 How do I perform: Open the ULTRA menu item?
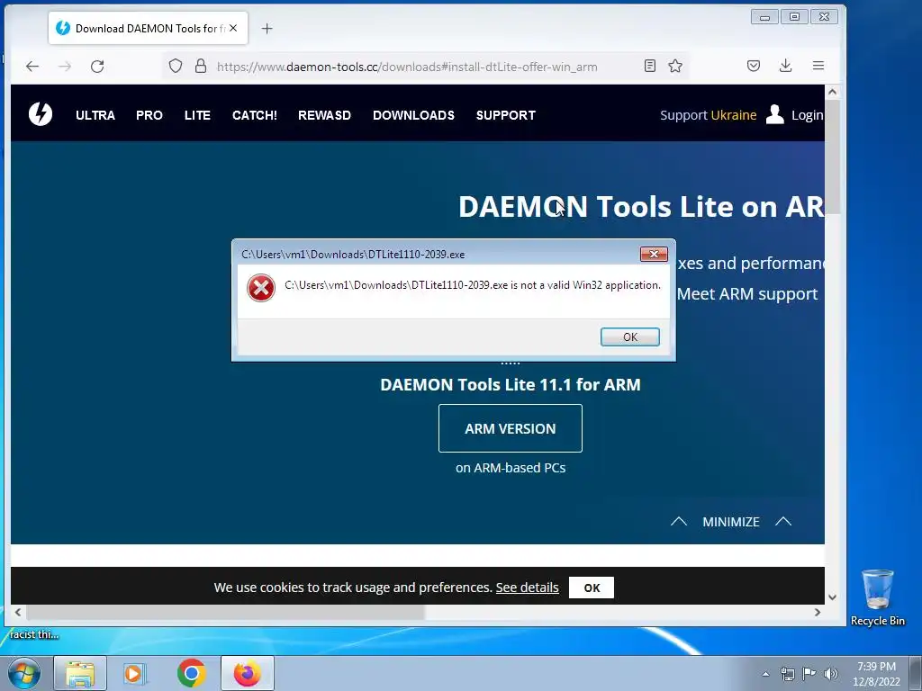tap(95, 115)
